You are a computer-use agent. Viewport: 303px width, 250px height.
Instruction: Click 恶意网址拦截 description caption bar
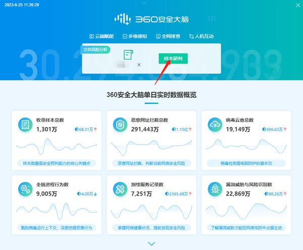click(151, 163)
